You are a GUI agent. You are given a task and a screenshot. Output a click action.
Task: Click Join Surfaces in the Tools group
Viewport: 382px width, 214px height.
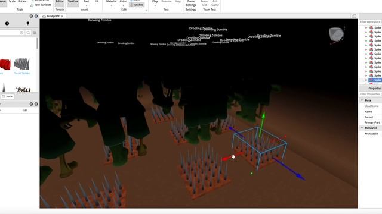click(x=41, y=5)
